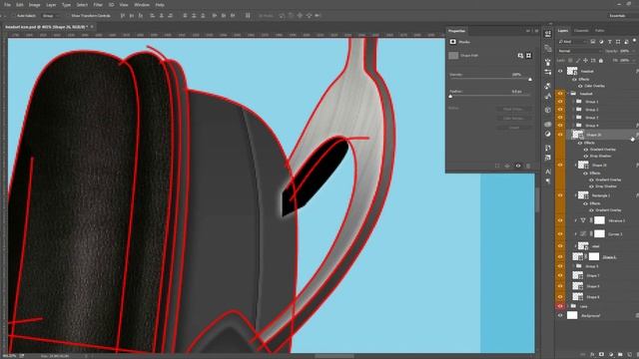Click delete mask trash icon in Properties panel
This screenshot has width=639, height=359.
pyautogui.click(x=528, y=166)
